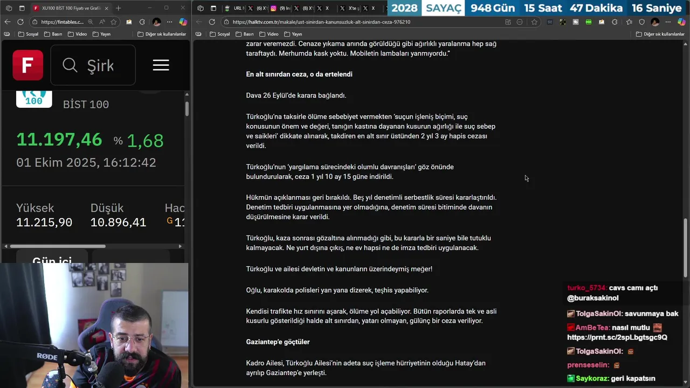This screenshot has width=690, height=388.
Task: Click the Yüksek value 11.215,90
Action: click(x=44, y=222)
